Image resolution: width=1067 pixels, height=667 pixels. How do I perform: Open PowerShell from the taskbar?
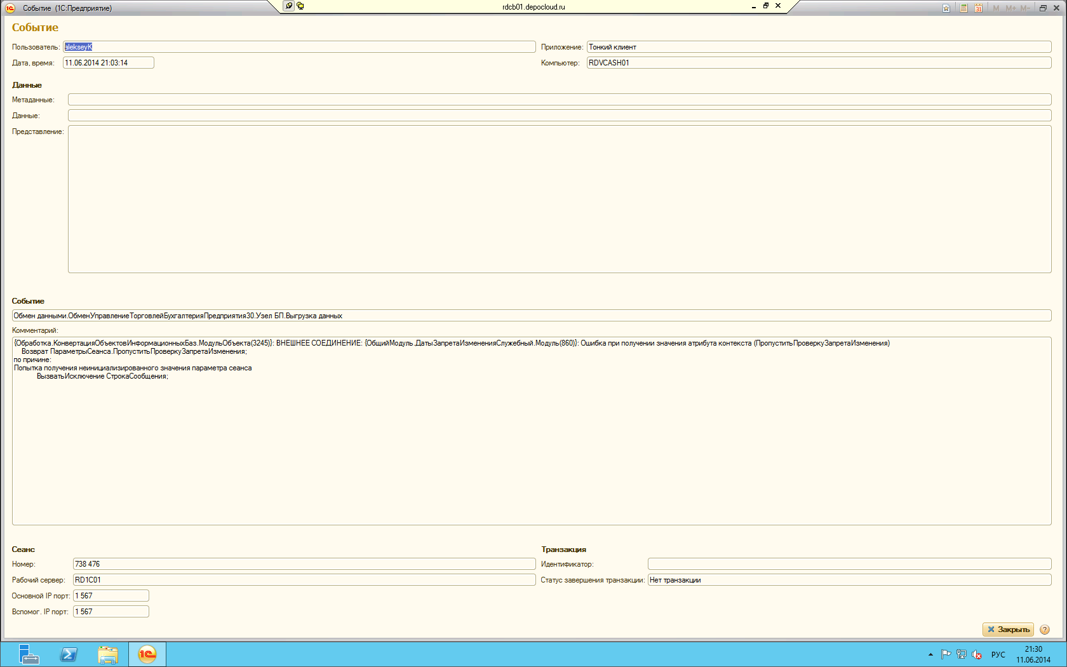point(69,654)
